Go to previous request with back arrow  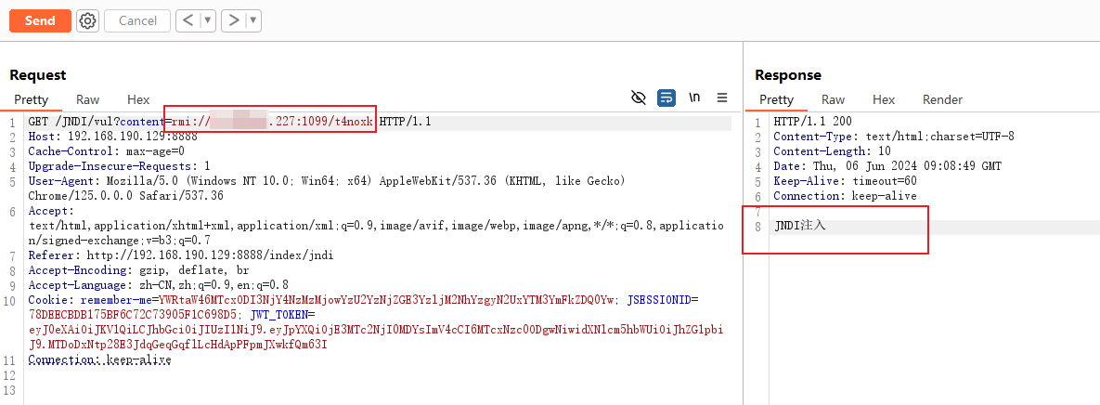[x=188, y=21]
